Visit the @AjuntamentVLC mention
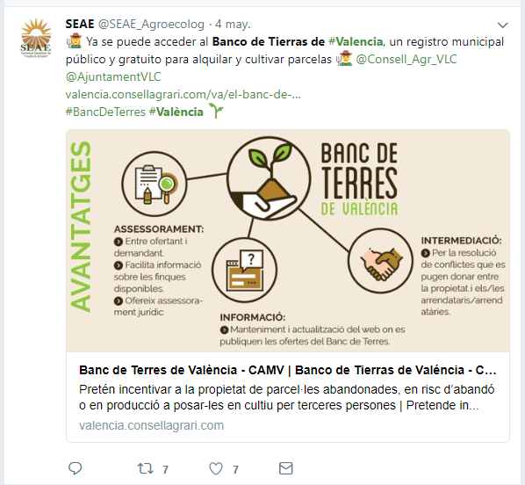The height and width of the screenshot is (485, 525). (113, 76)
